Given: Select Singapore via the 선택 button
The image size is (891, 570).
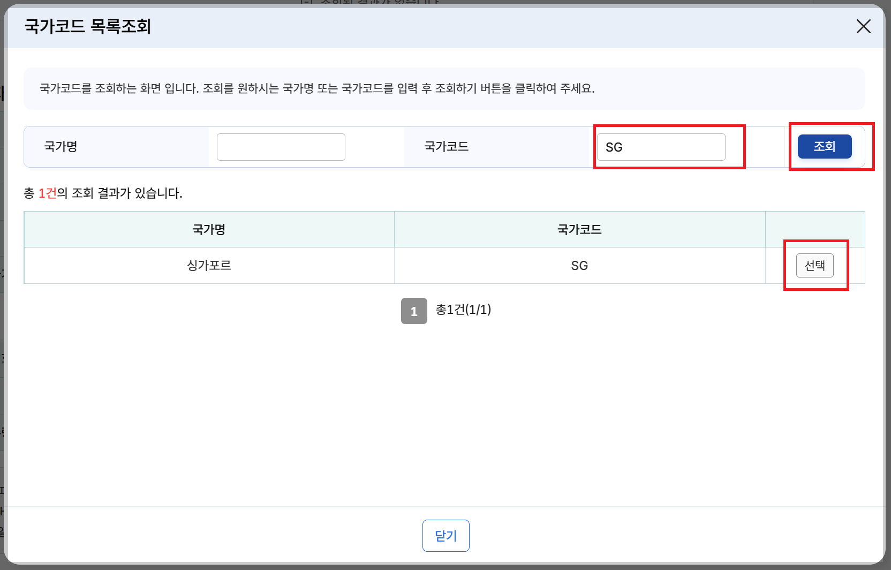Looking at the screenshot, I should (814, 265).
